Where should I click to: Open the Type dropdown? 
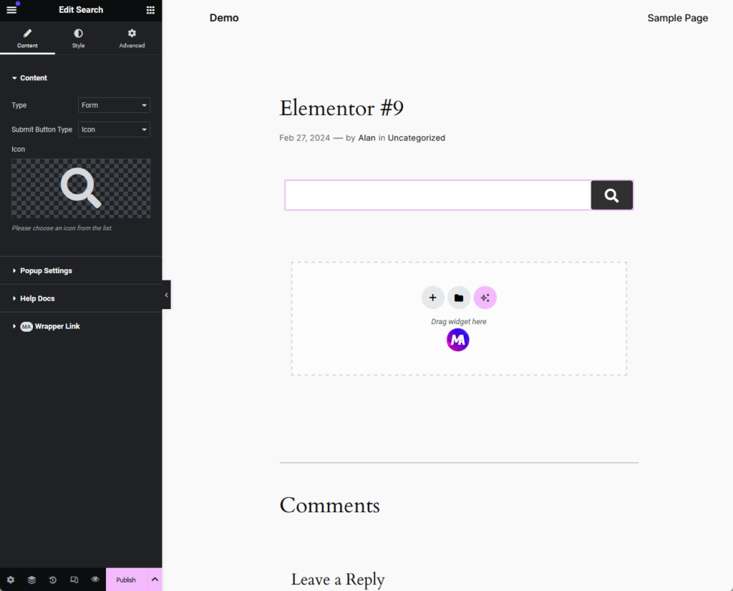tap(114, 105)
